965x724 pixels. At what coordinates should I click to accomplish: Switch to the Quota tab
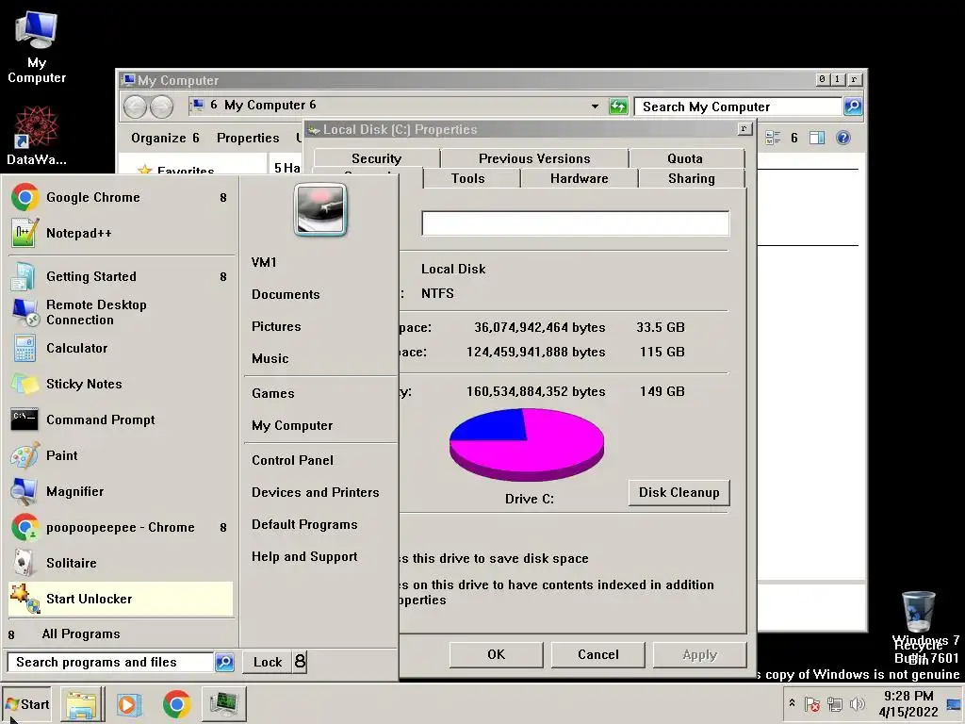686,158
